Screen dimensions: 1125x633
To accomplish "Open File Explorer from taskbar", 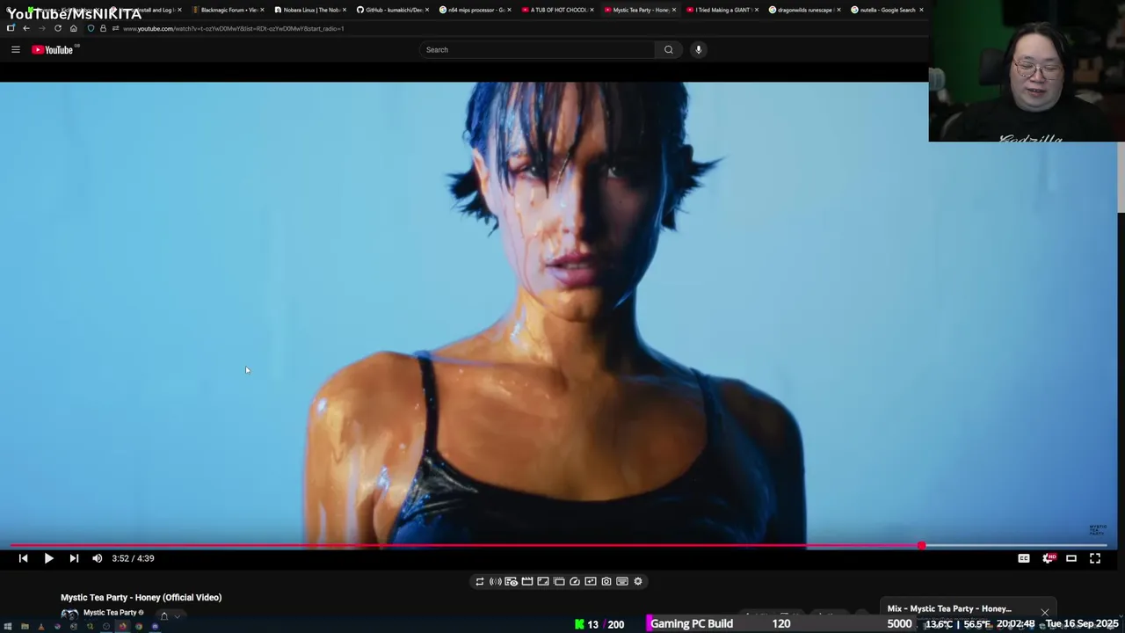I will coord(25,626).
